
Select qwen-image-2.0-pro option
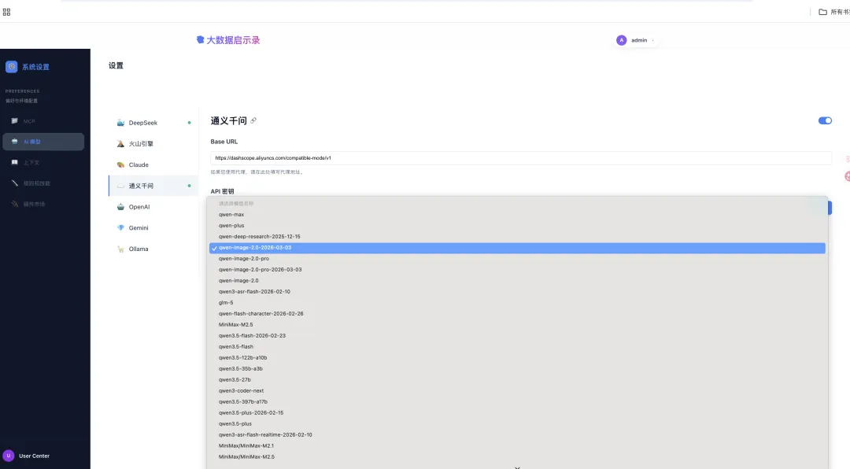point(517,259)
